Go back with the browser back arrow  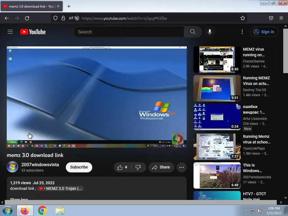click(x=7, y=18)
